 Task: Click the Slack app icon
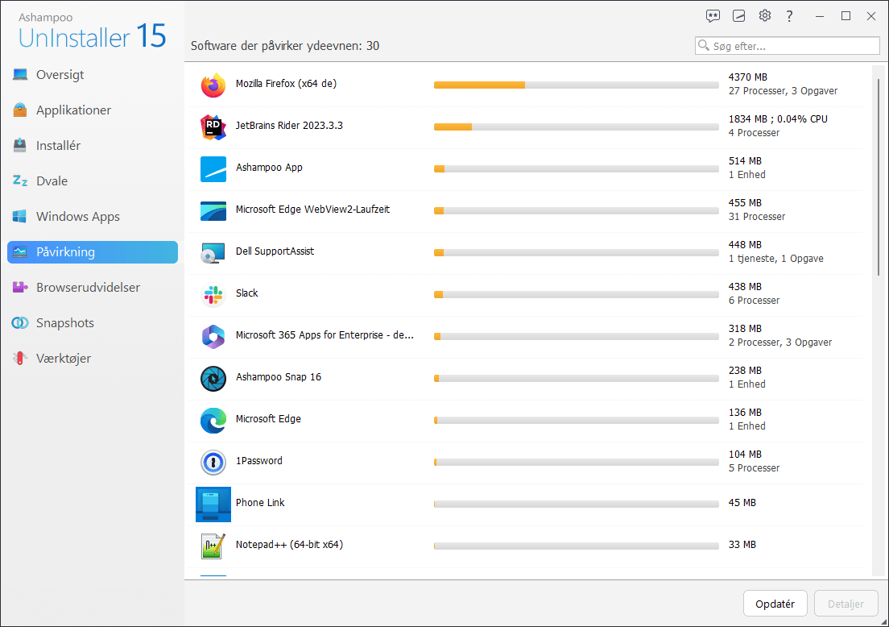coord(213,295)
